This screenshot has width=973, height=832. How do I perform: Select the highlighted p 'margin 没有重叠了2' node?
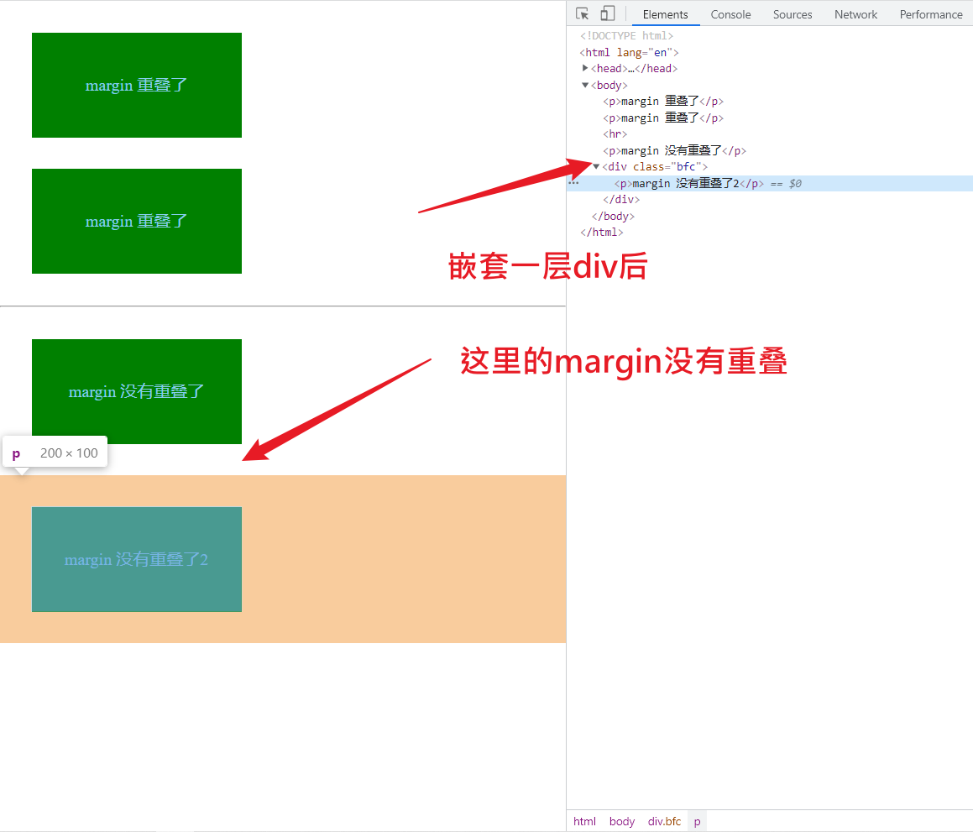click(x=770, y=183)
